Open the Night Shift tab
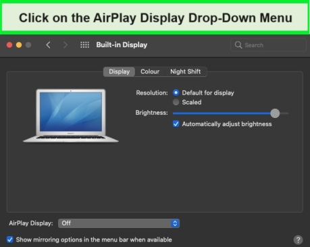Viewport: 310px width, 247px height. click(x=185, y=72)
